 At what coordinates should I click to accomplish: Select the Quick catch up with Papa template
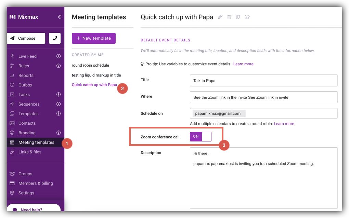tap(94, 85)
